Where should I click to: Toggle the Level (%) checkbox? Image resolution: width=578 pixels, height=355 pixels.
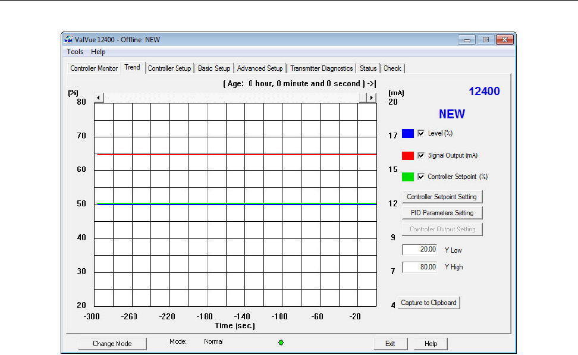(x=421, y=133)
